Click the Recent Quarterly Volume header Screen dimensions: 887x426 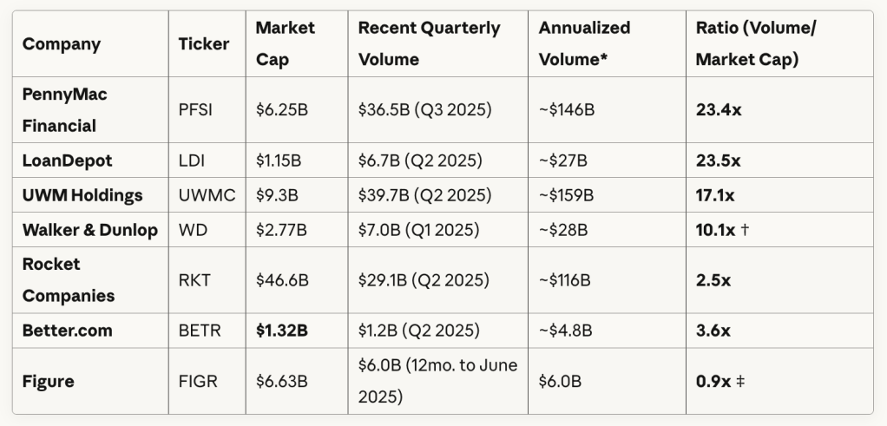pyautogui.click(x=429, y=44)
